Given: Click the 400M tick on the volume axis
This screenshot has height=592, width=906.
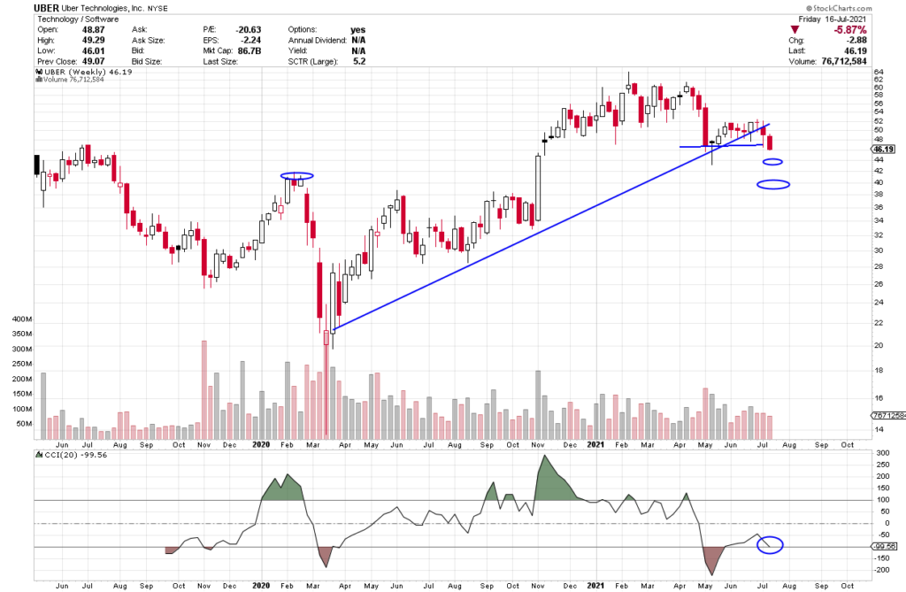Looking at the screenshot, I should (x=22, y=319).
